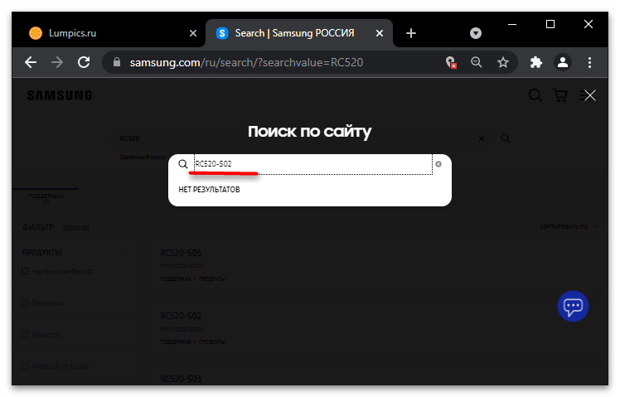Check the Ноутбуки и нетбуки filter

coord(25,271)
